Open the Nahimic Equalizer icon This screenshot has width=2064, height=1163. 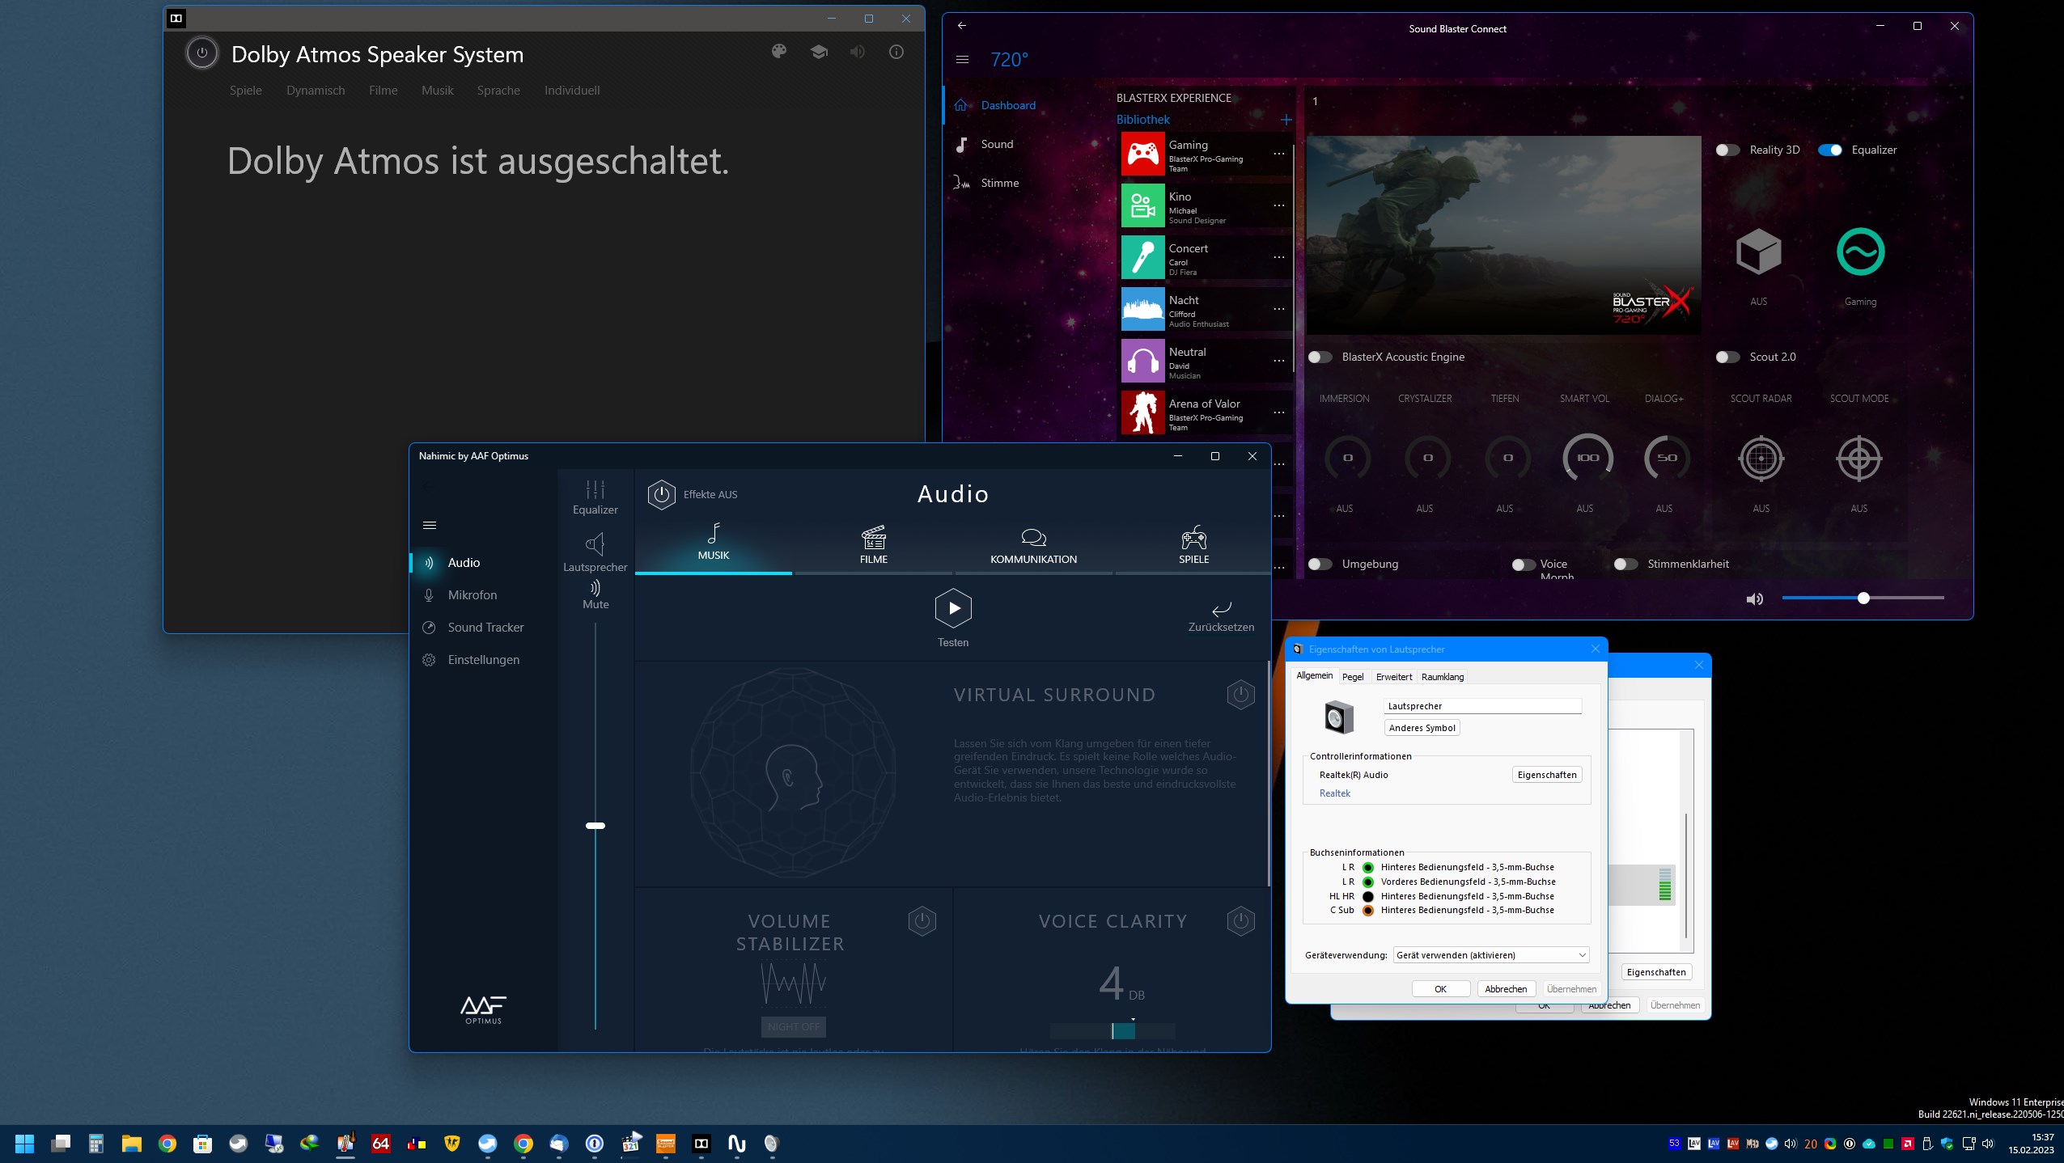(595, 490)
